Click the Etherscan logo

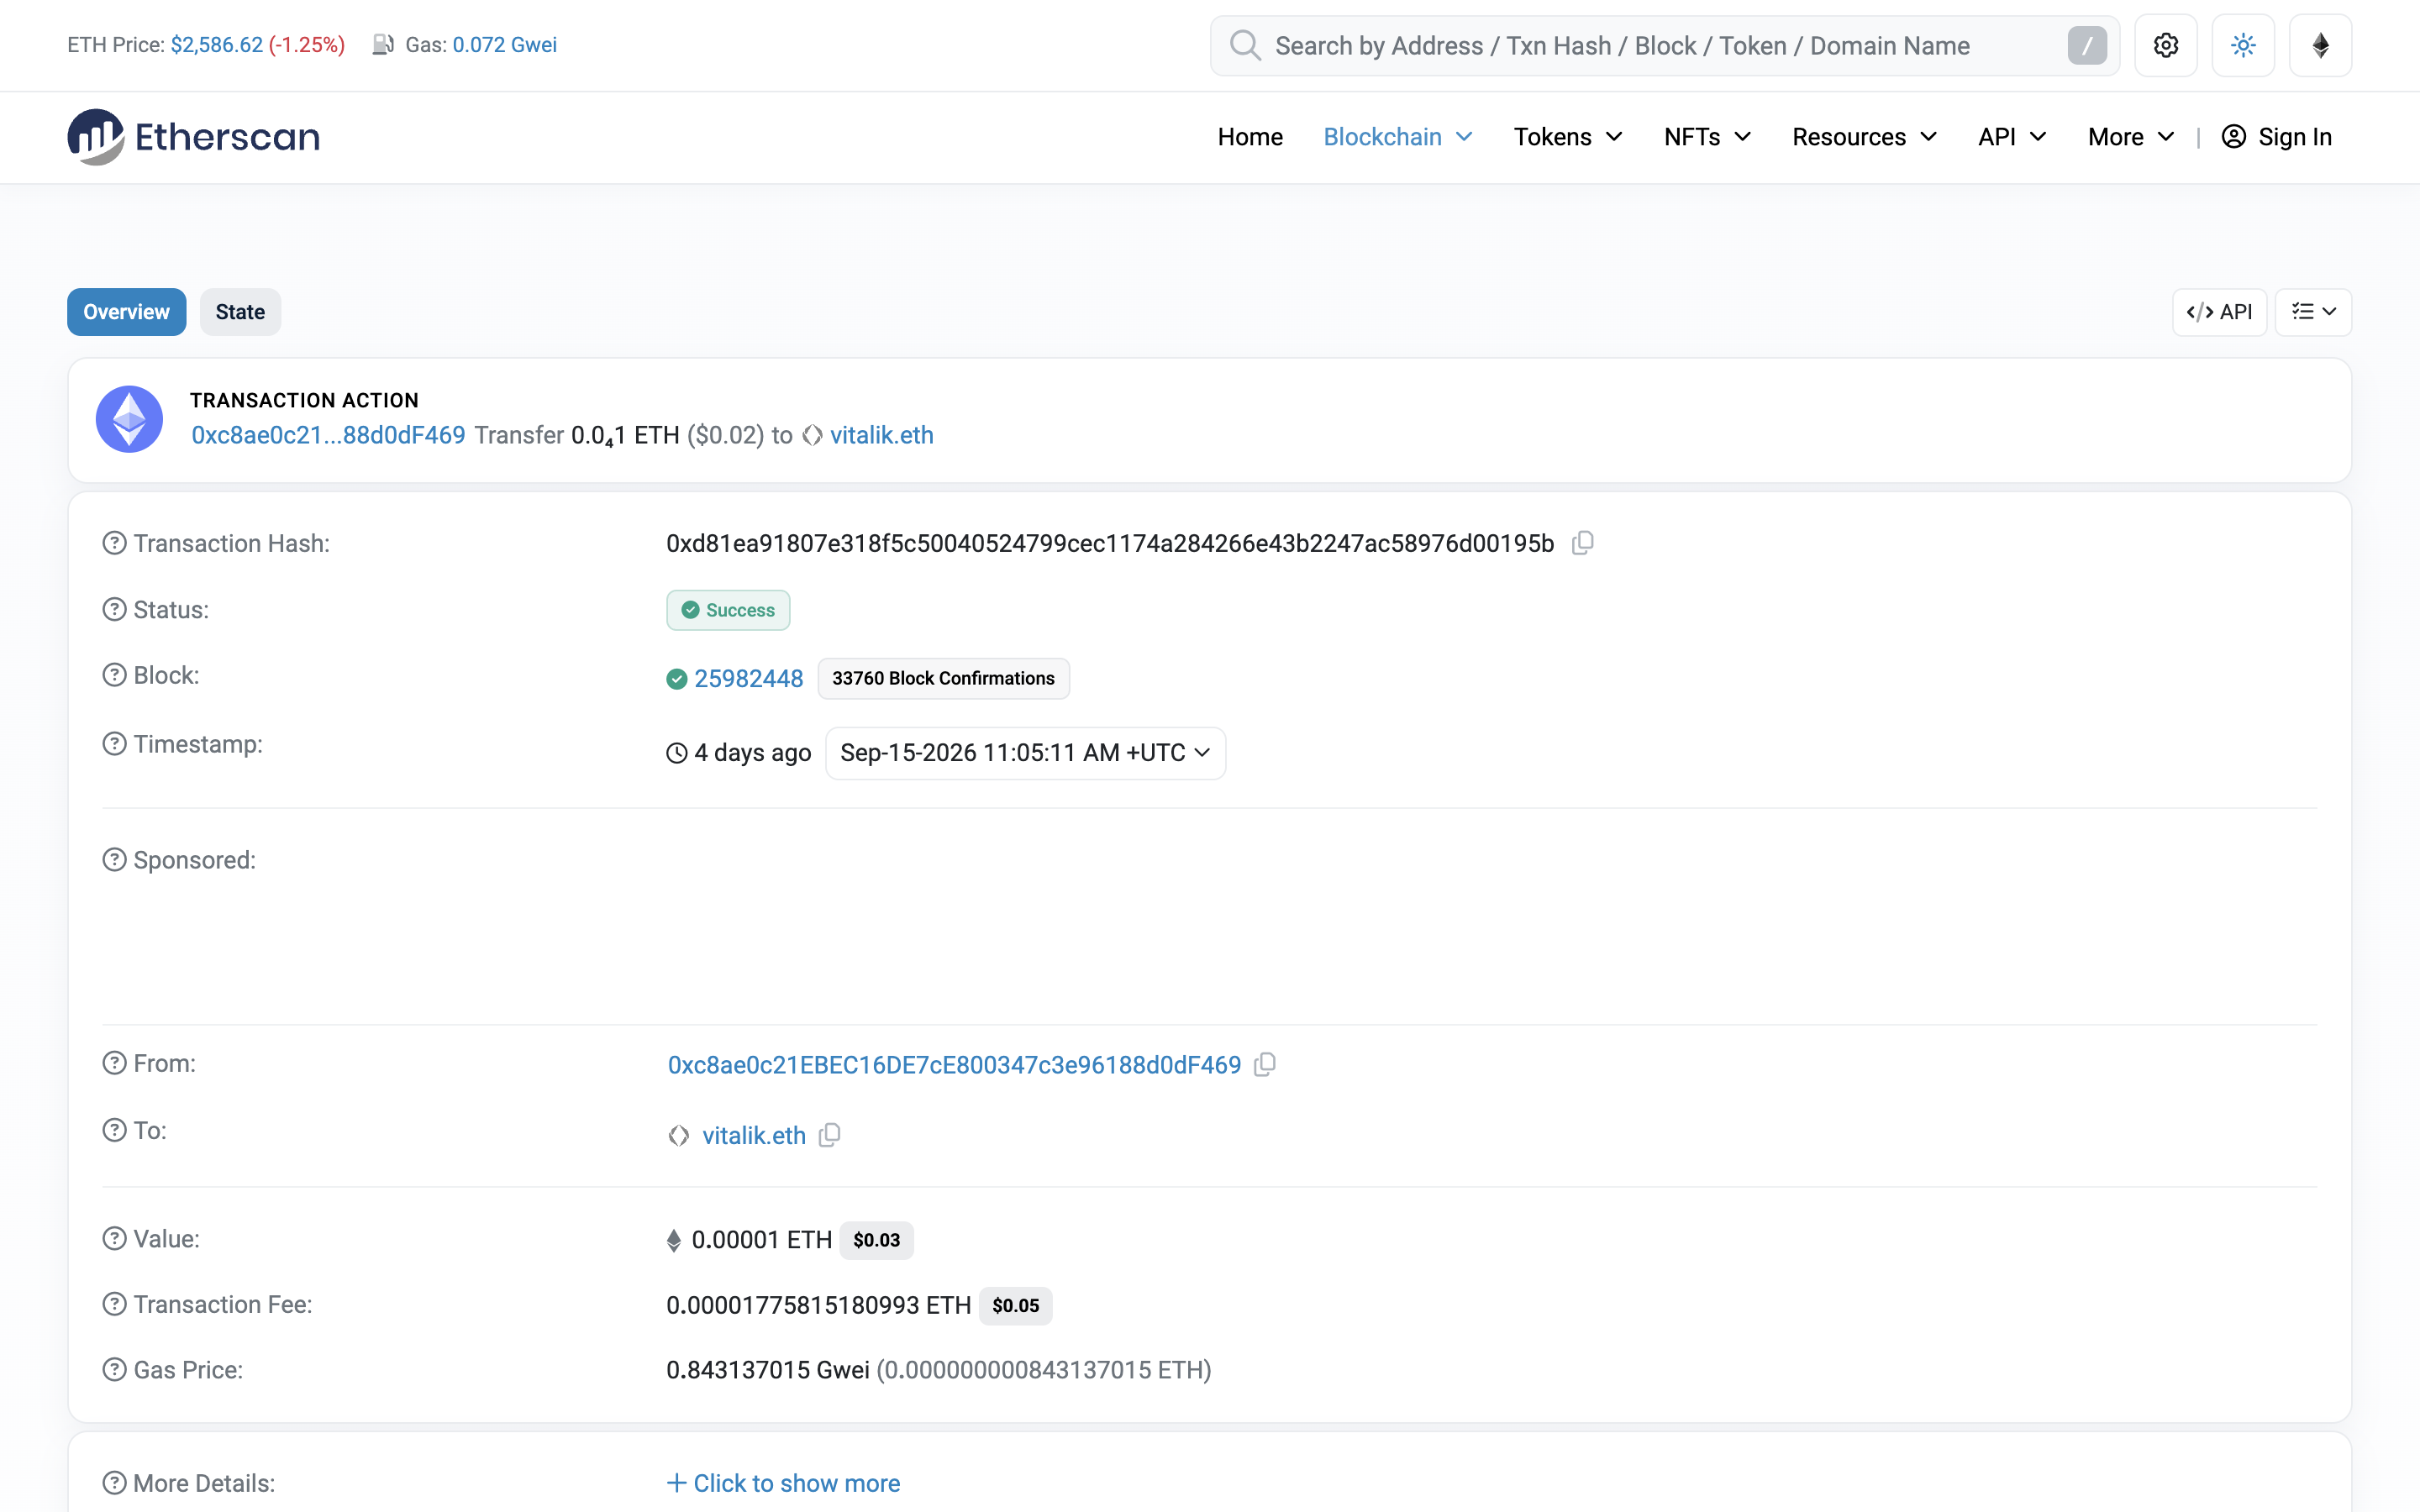point(194,137)
